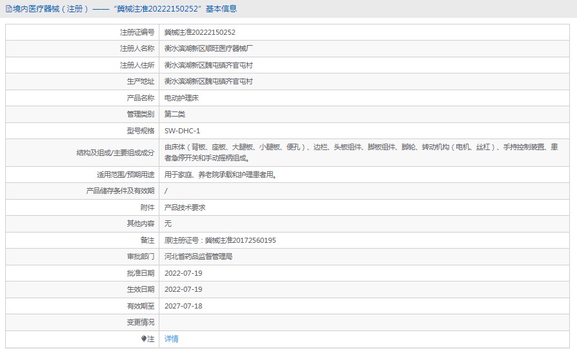This screenshot has width=577, height=353.
Task: Click the 注册证编号 label
Action: [137, 32]
